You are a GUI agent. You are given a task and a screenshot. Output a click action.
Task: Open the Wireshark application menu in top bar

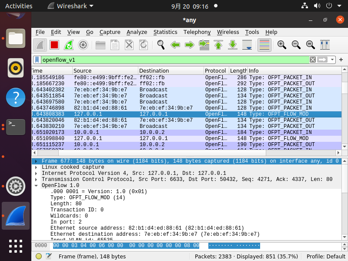[x=70, y=6]
